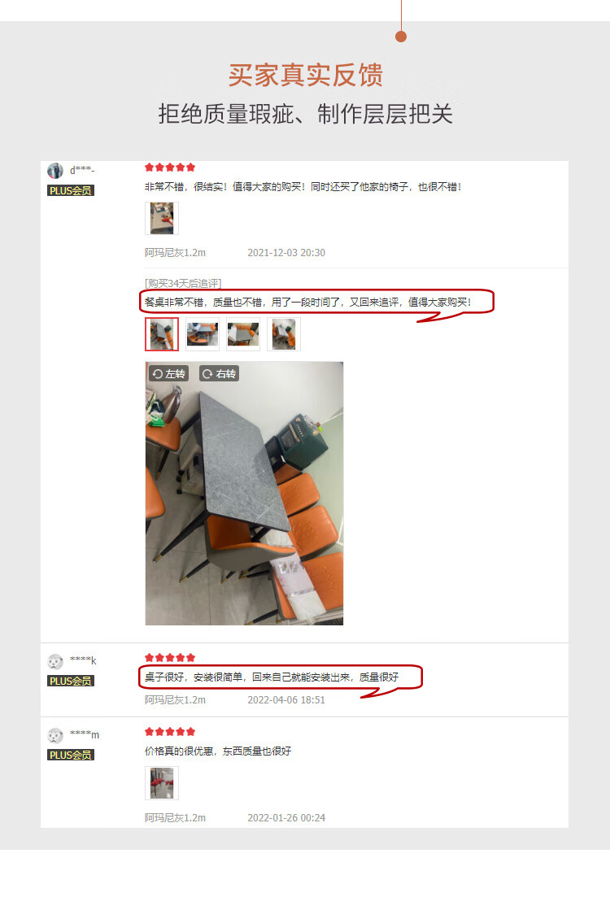Click the 买家真实反馈 heading

[x=306, y=76]
